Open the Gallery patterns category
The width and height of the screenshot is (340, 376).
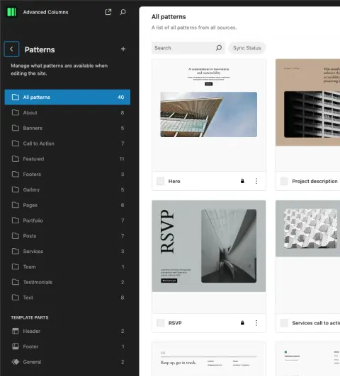[x=67, y=189]
